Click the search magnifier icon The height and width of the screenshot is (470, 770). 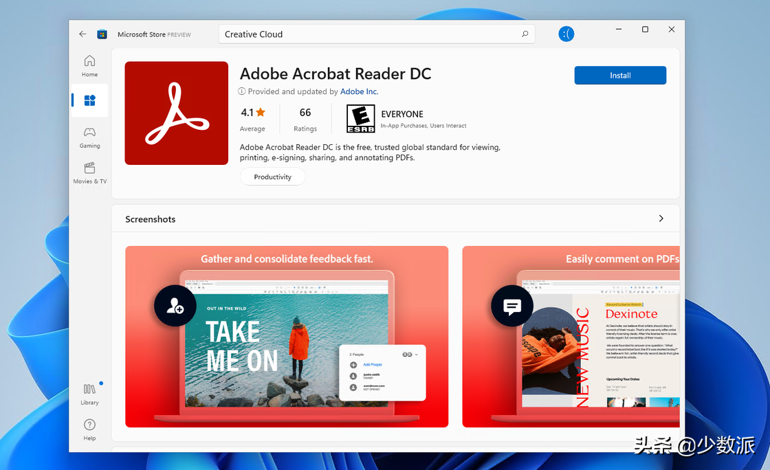coord(525,34)
